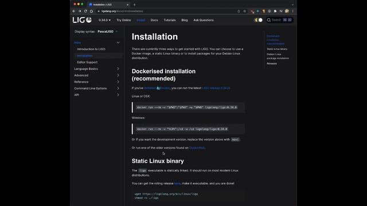
Task: Select Installation in the sidebar
Action: coord(85,56)
